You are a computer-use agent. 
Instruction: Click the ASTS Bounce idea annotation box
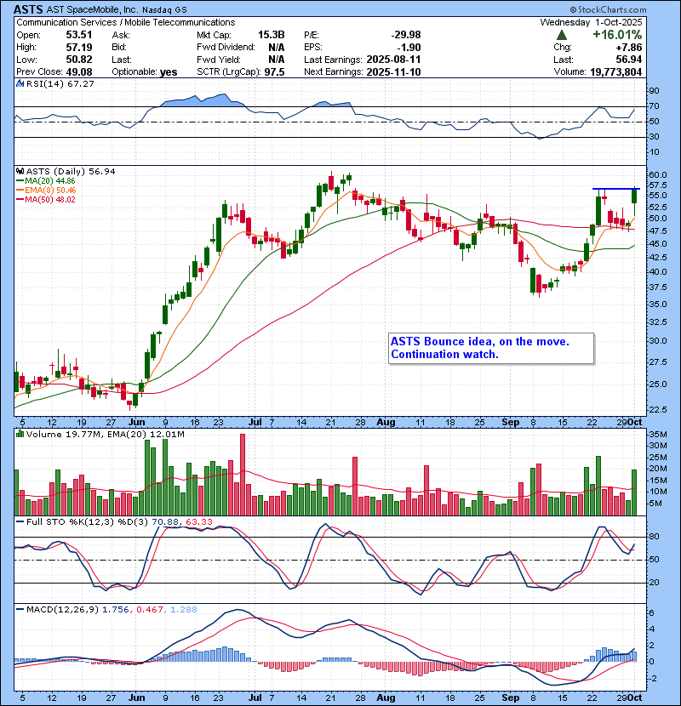point(491,348)
